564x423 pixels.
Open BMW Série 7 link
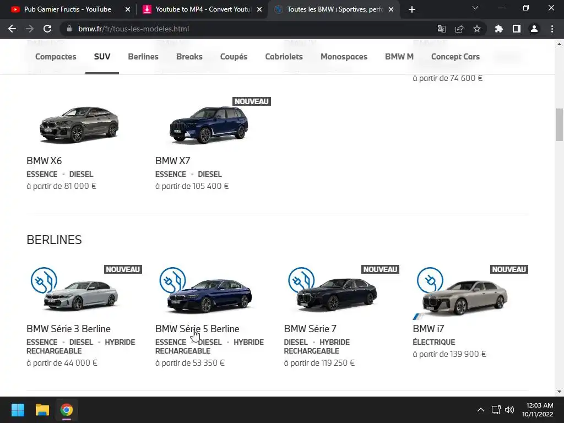(310, 329)
